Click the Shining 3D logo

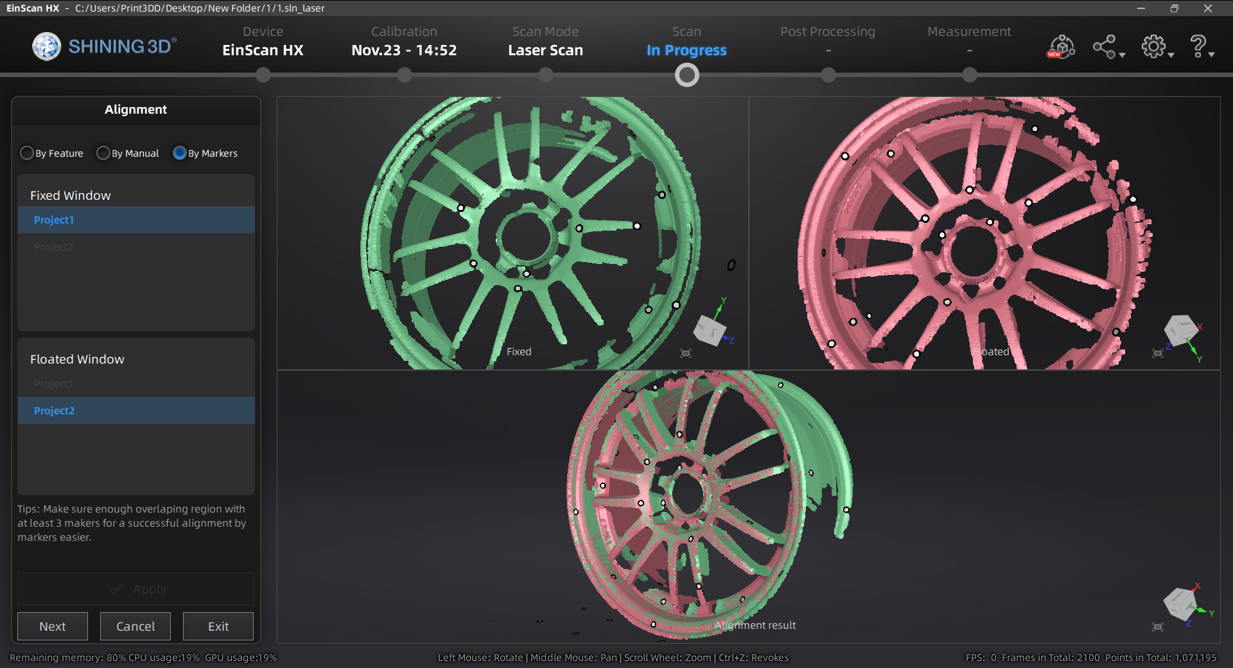coord(104,46)
